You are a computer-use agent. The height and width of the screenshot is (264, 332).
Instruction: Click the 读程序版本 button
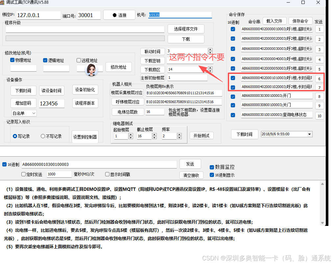[x=85, y=103]
